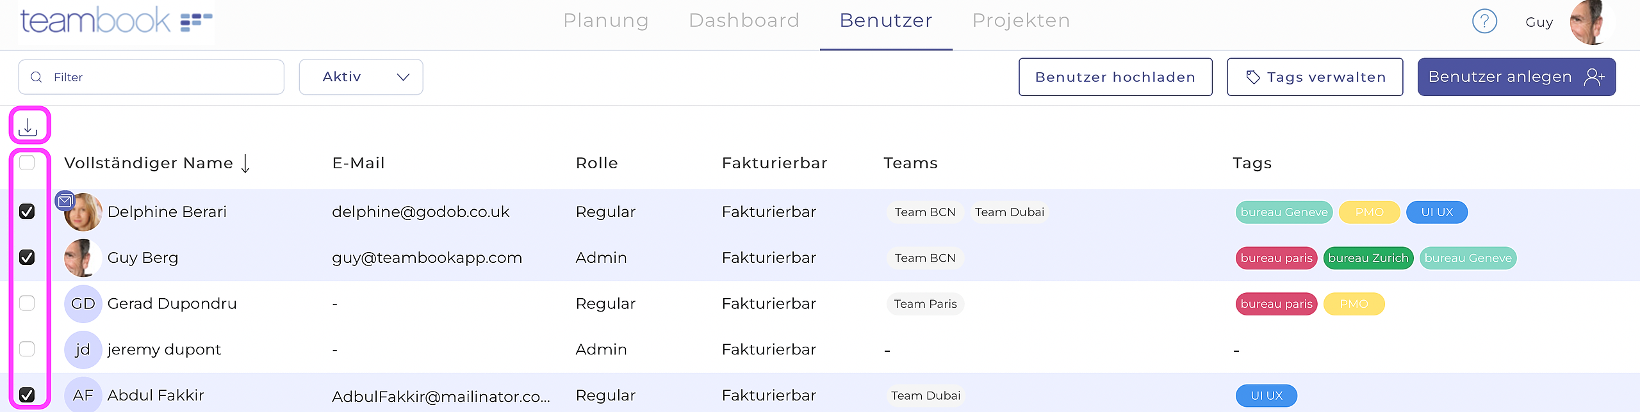Click the sort arrow beside Vollständiger Name
Screen dimensions: 1640x412
point(245,164)
